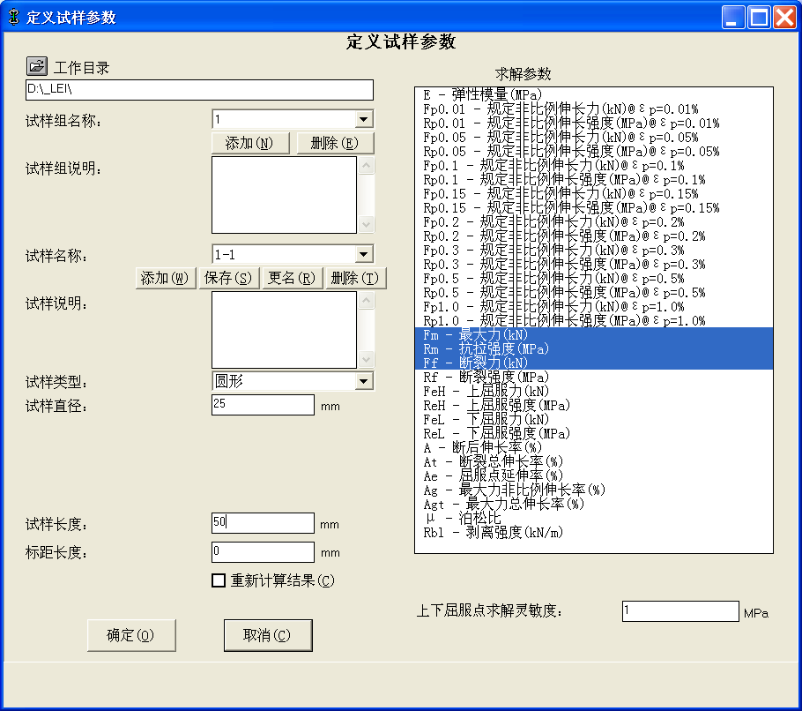Click the 更名(R) button
Image resolution: width=802 pixels, height=711 pixels.
(292, 278)
